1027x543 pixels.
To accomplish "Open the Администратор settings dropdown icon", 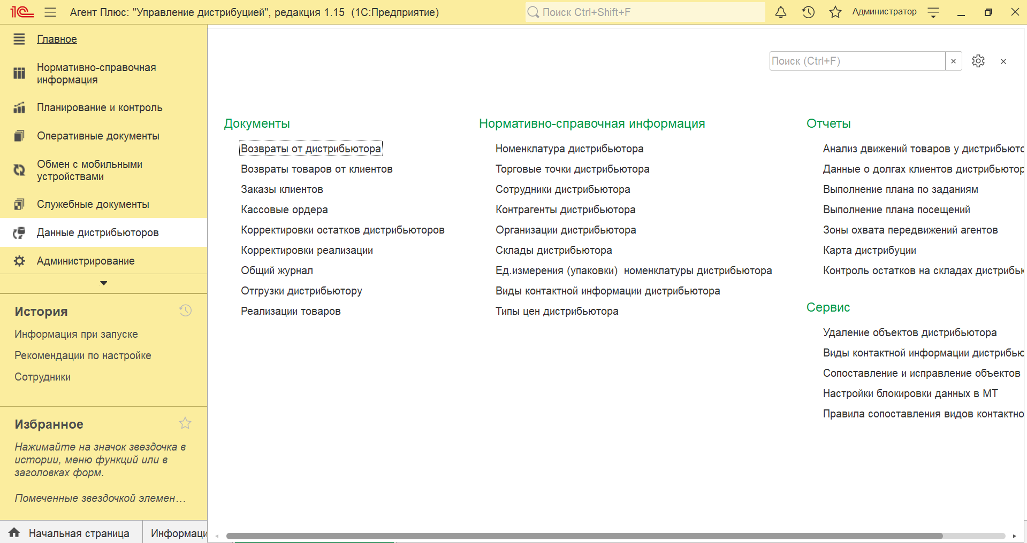I will pyautogui.click(x=933, y=12).
